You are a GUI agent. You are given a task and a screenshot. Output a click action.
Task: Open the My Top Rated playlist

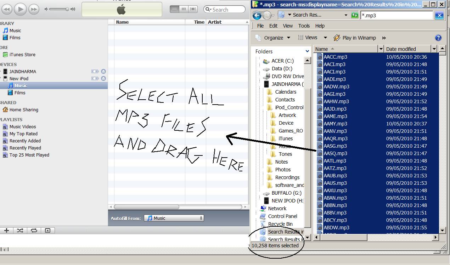point(20,134)
